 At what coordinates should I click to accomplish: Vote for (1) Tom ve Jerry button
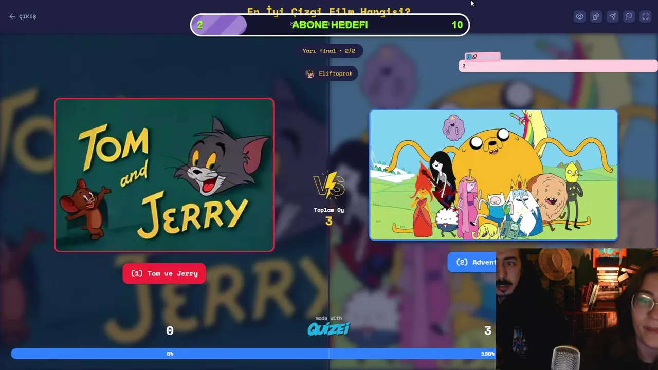[x=164, y=273]
